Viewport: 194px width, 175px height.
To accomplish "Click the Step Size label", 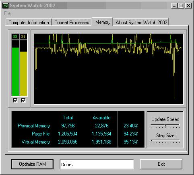I will click(165, 135).
